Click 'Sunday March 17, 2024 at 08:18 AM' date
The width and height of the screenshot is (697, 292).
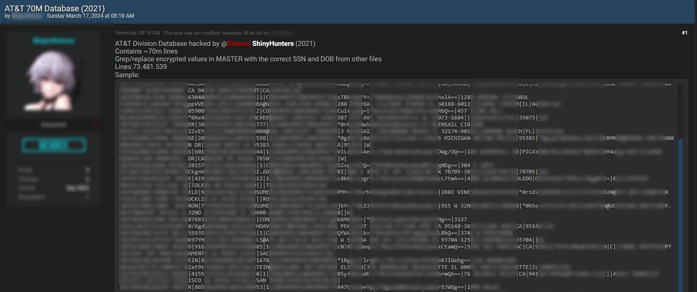[90, 16]
